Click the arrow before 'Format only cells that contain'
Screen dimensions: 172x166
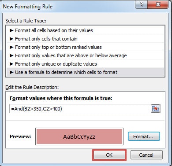[11, 39]
